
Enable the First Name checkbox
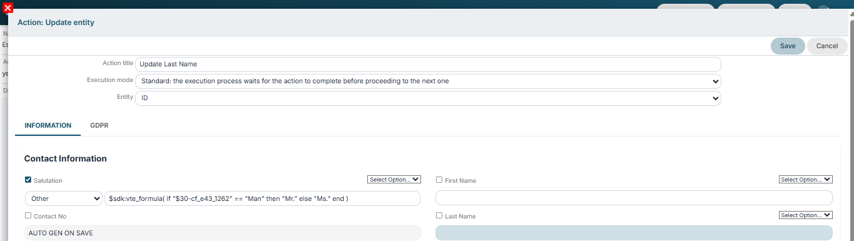tap(439, 180)
